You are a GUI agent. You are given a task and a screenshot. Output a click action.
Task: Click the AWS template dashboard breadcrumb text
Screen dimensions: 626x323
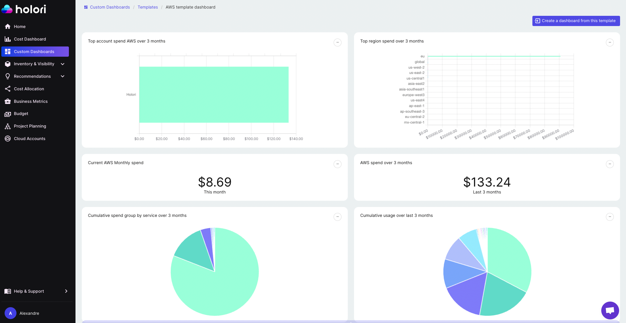[190, 7]
